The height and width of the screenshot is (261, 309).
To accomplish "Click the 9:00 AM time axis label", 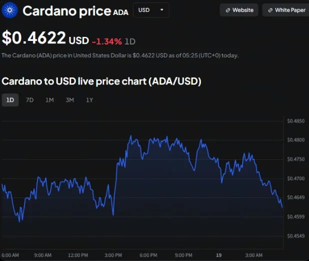I will [43, 256].
